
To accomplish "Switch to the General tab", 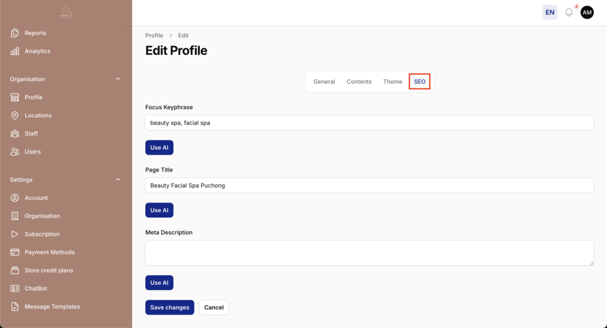I will (324, 82).
